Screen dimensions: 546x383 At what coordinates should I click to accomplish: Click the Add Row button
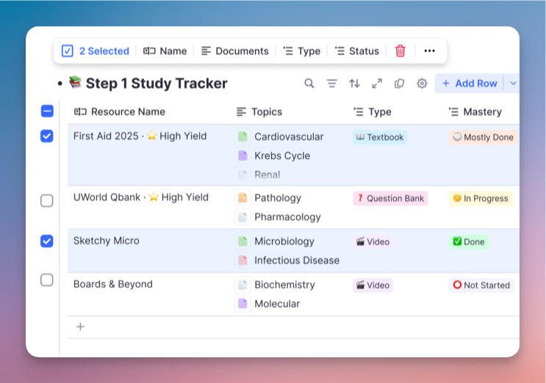(469, 84)
